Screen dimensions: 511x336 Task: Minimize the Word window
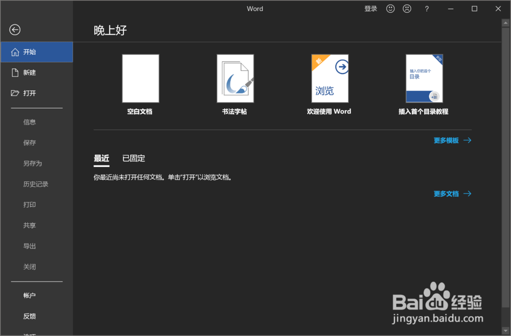(x=451, y=9)
